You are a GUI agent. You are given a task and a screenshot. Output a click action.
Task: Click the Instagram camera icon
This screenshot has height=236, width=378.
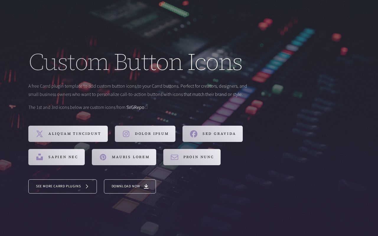126,134
